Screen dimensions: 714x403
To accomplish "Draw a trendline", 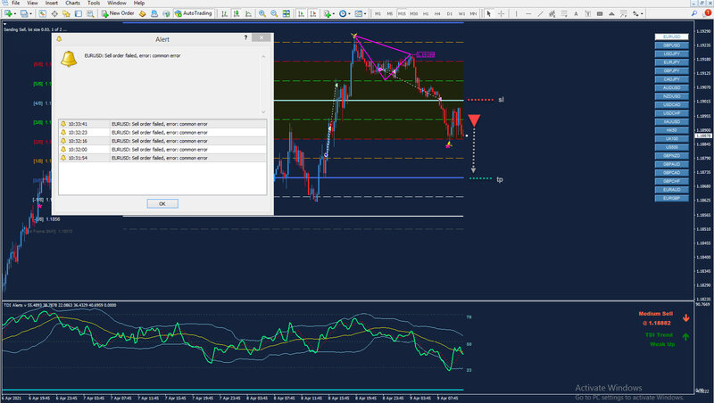I will pos(540,13).
